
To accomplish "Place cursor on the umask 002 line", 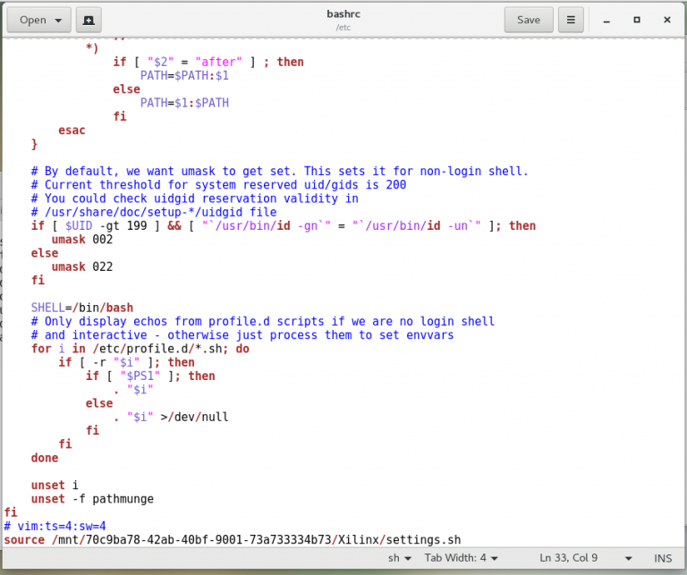I will pyautogui.click(x=82, y=240).
